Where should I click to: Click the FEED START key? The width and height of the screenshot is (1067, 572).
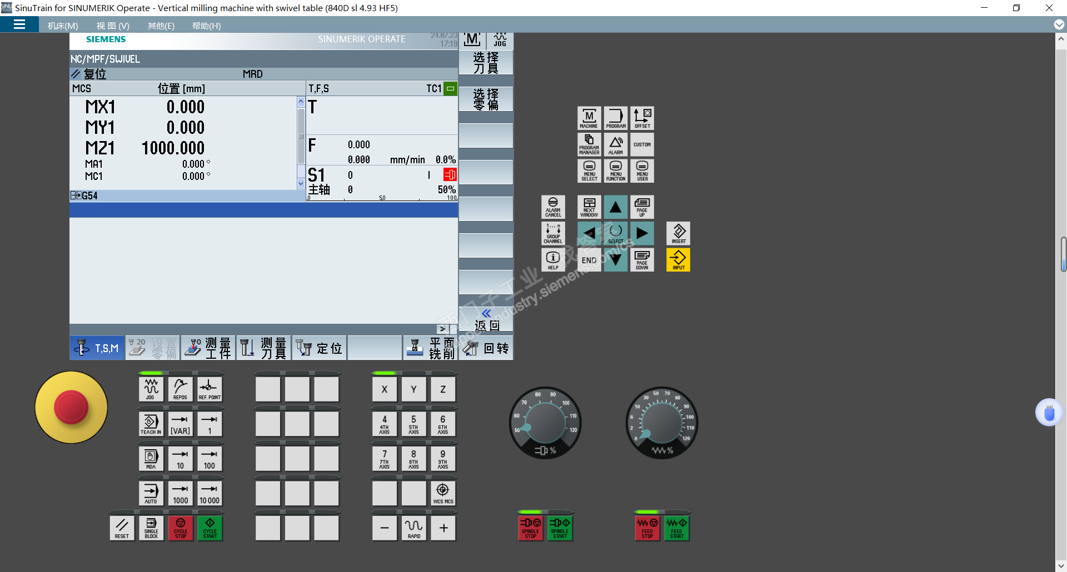[x=677, y=528]
